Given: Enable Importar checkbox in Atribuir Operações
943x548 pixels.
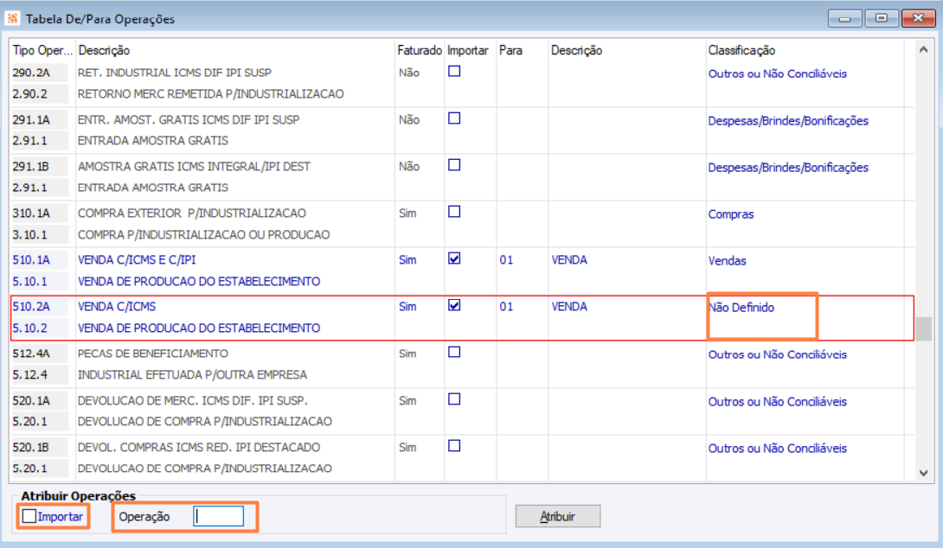Looking at the screenshot, I should click(29, 516).
